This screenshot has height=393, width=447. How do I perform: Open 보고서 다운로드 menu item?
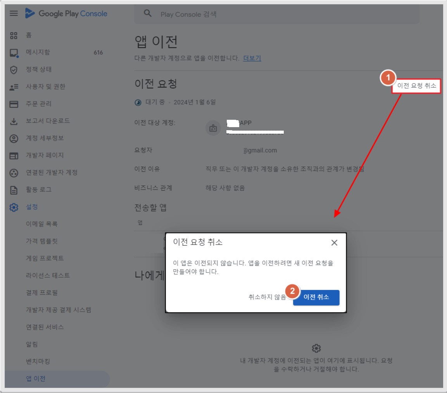pos(48,121)
